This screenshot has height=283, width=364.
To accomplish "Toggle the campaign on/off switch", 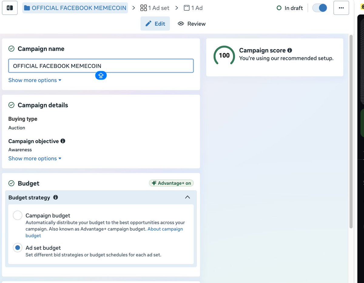I will coord(320,8).
